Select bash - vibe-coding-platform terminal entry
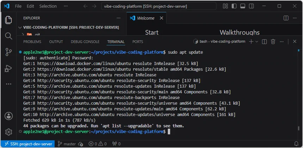303x148 pixels. (219, 42)
